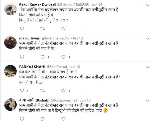Like manoj tiwari's tweet
152x121 pixels.
(63, 57)
